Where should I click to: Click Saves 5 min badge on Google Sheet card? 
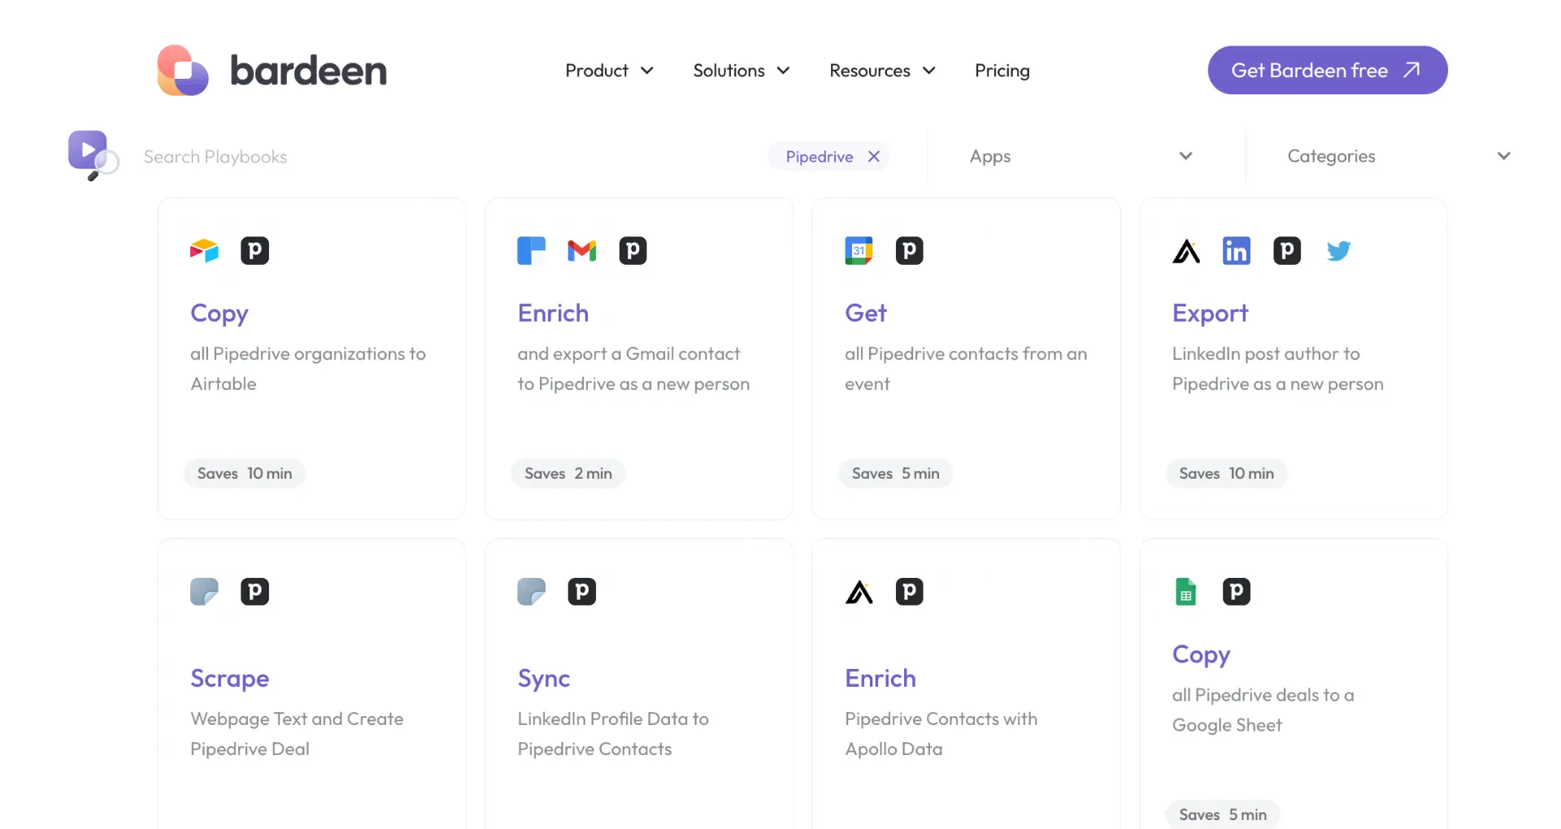1223,814
